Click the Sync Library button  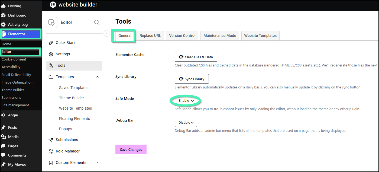click(192, 79)
